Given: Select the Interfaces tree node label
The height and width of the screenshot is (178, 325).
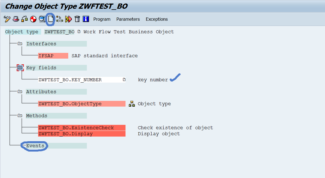Looking at the screenshot, I should pos(56,44).
